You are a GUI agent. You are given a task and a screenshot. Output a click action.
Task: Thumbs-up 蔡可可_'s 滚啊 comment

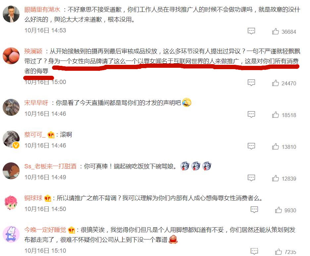click(275, 147)
